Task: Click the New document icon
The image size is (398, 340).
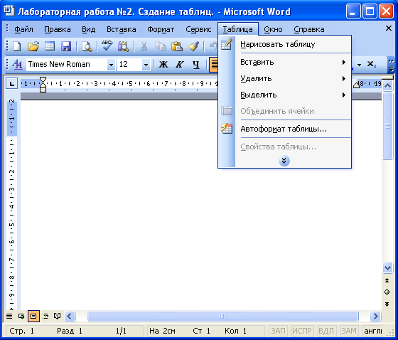Action: (x=17, y=46)
